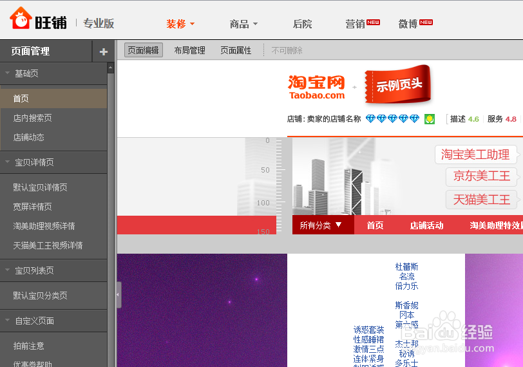The height and width of the screenshot is (367, 523).
Task: Switch to 布局管理 tab
Action: [189, 50]
